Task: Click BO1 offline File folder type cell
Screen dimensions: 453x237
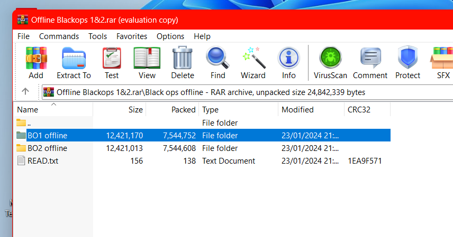Action: click(x=220, y=135)
